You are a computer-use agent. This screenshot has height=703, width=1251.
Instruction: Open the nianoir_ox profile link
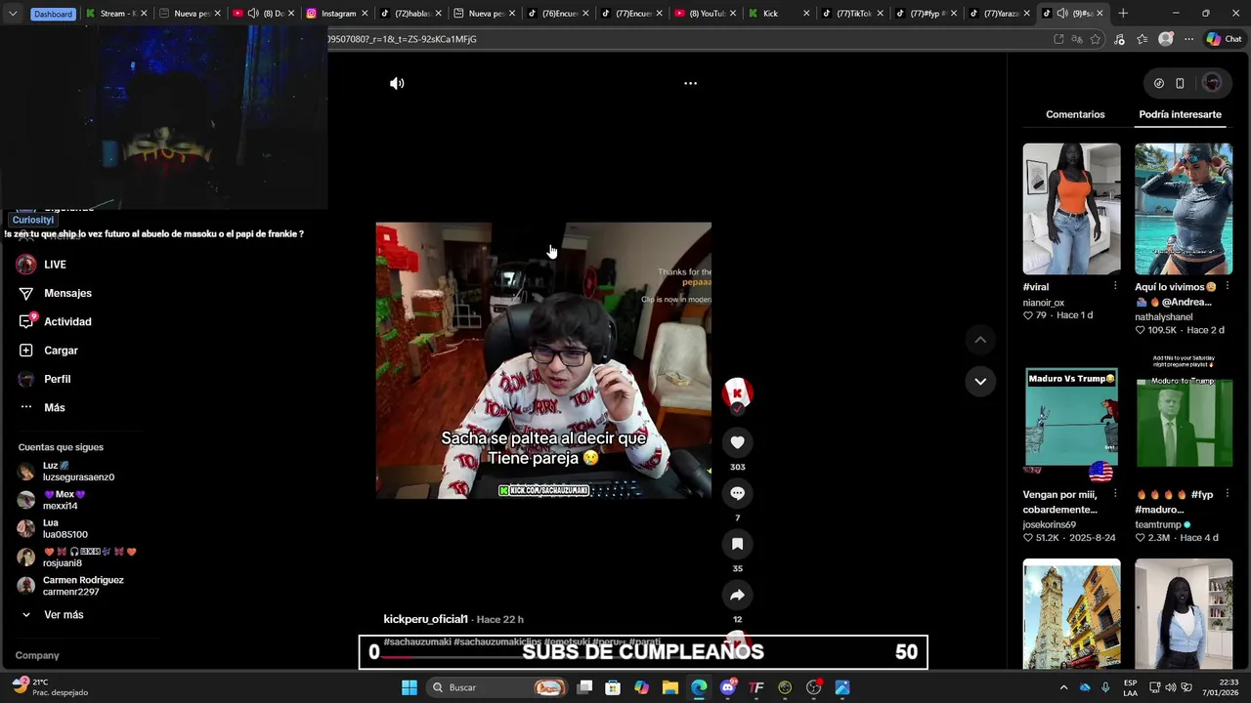[1044, 303]
